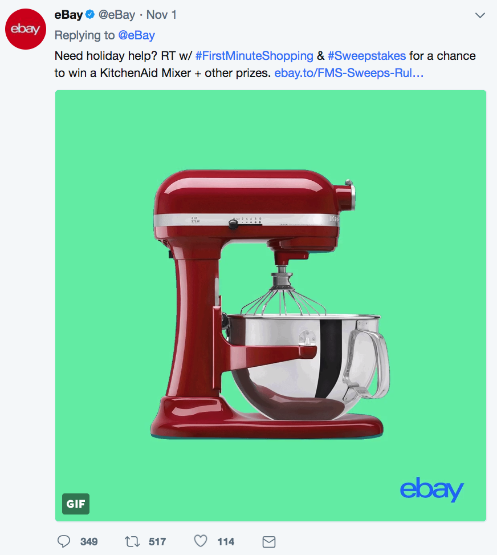Click the reply speech bubble icon
This screenshot has width=497, height=555.
pyautogui.click(x=64, y=541)
